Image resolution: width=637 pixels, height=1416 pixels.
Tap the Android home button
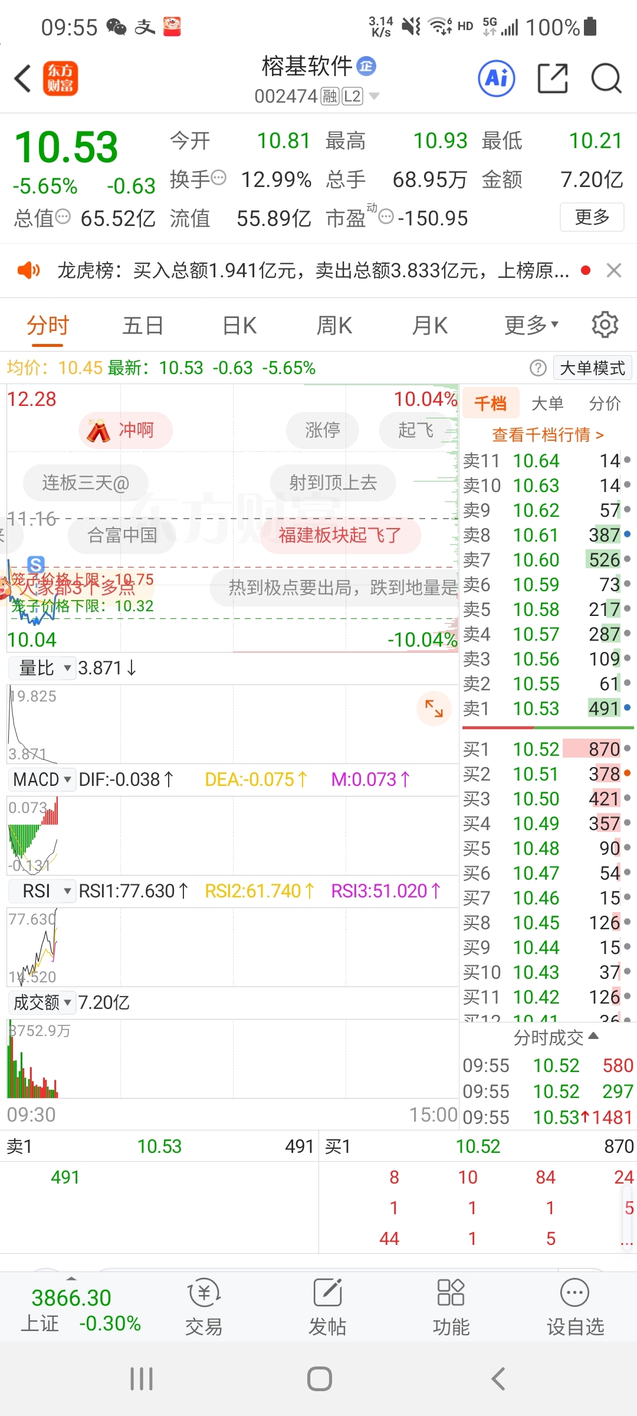tap(319, 1379)
